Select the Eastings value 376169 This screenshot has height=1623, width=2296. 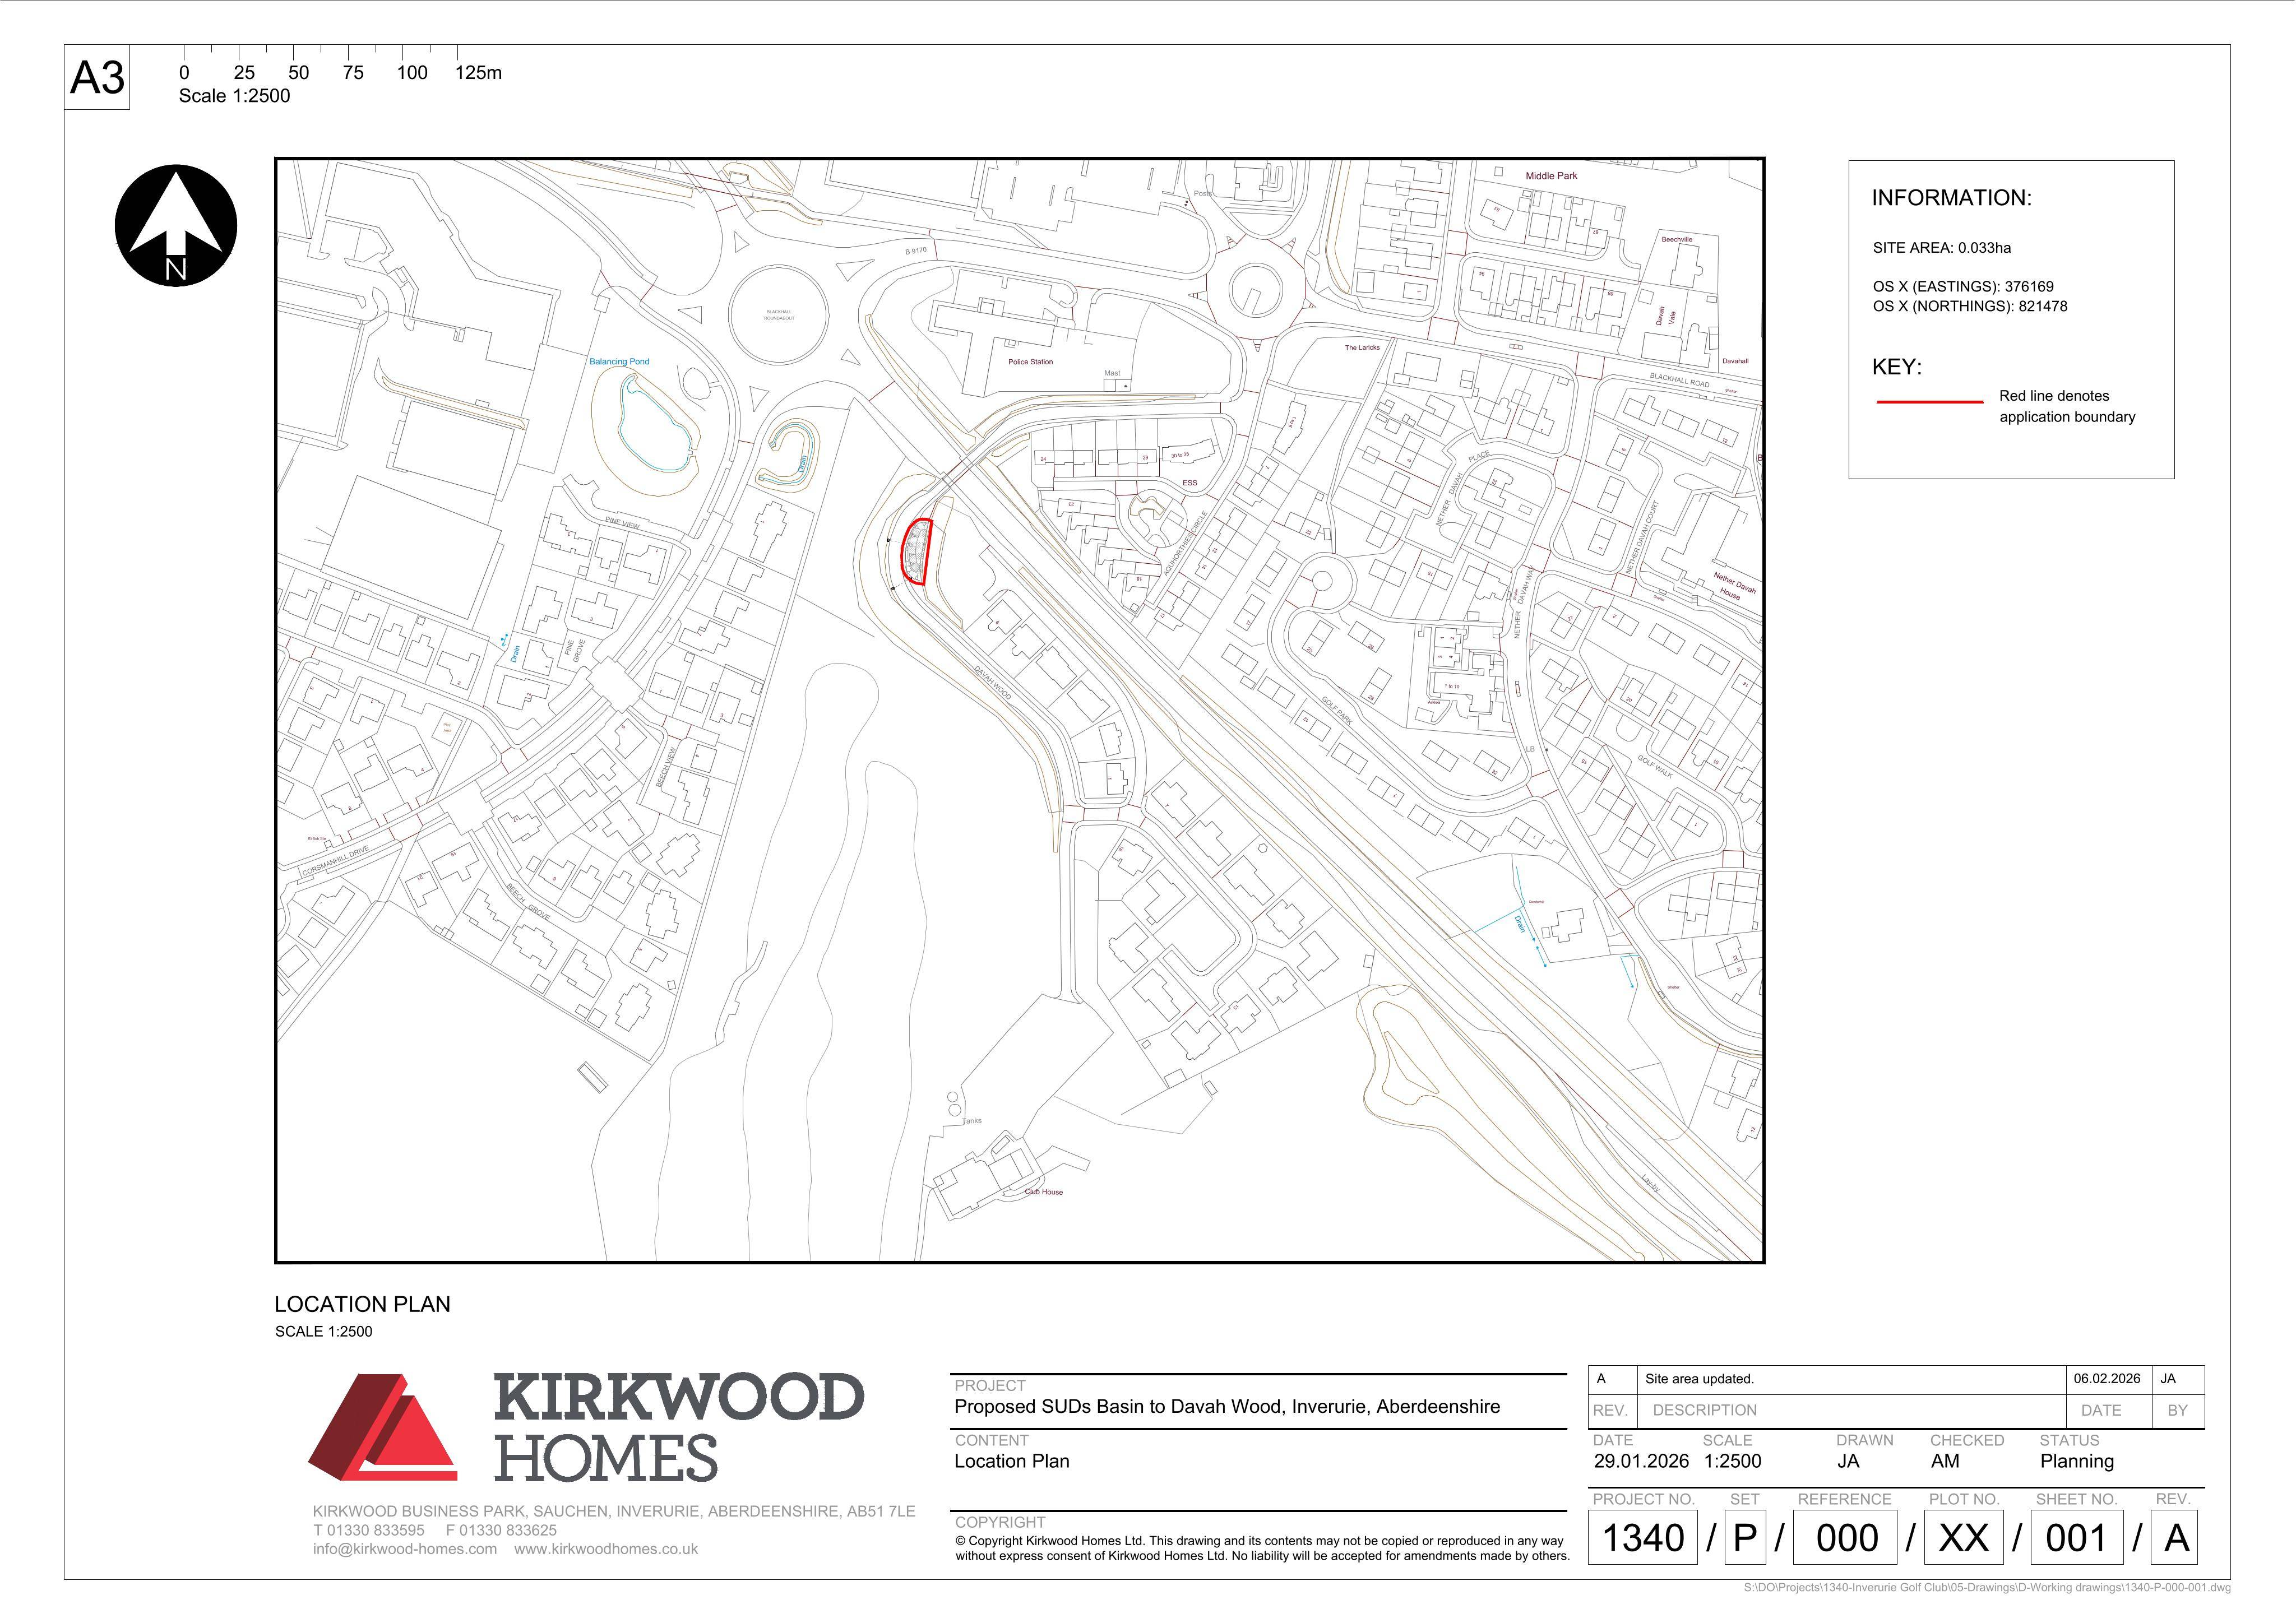point(2029,287)
